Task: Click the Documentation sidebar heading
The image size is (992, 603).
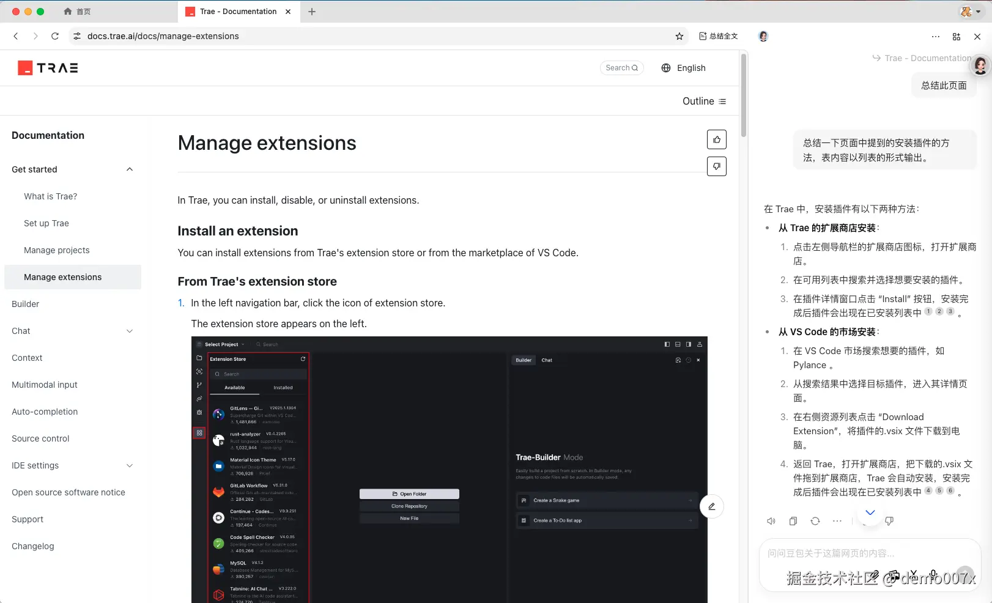Action: (x=48, y=135)
